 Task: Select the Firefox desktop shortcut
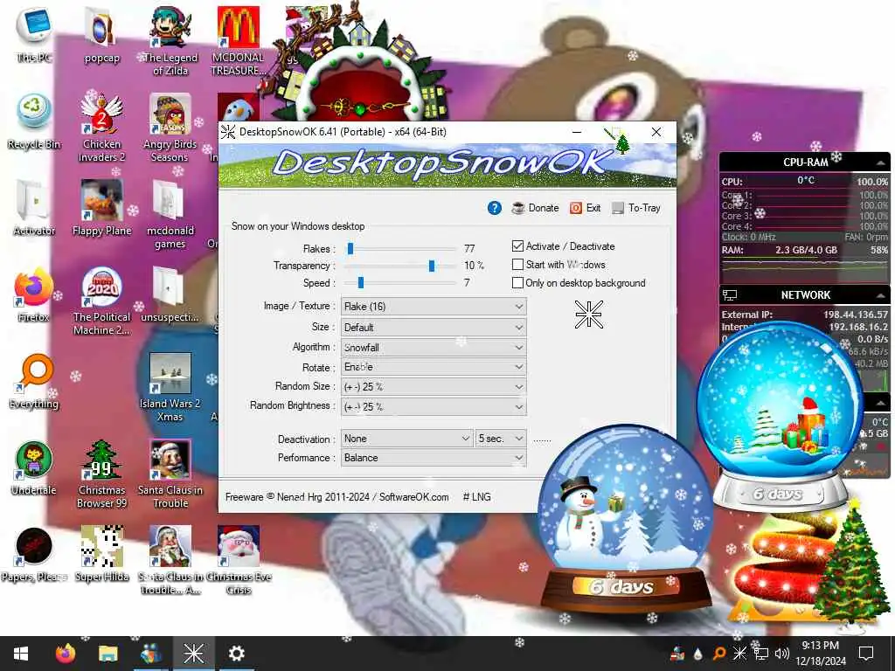pyautogui.click(x=34, y=295)
